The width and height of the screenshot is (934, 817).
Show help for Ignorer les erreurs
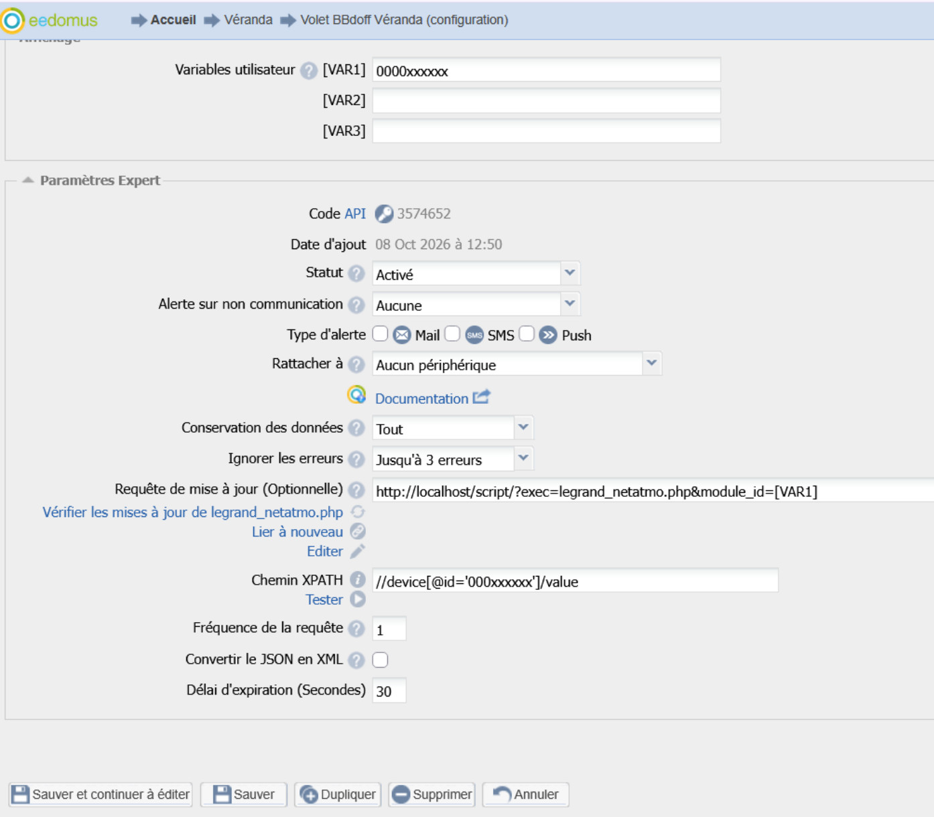click(x=356, y=459)
